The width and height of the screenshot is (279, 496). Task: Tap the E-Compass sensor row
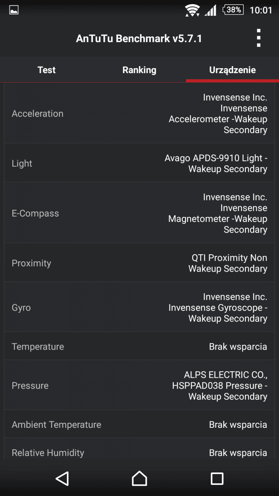point(139,213)
